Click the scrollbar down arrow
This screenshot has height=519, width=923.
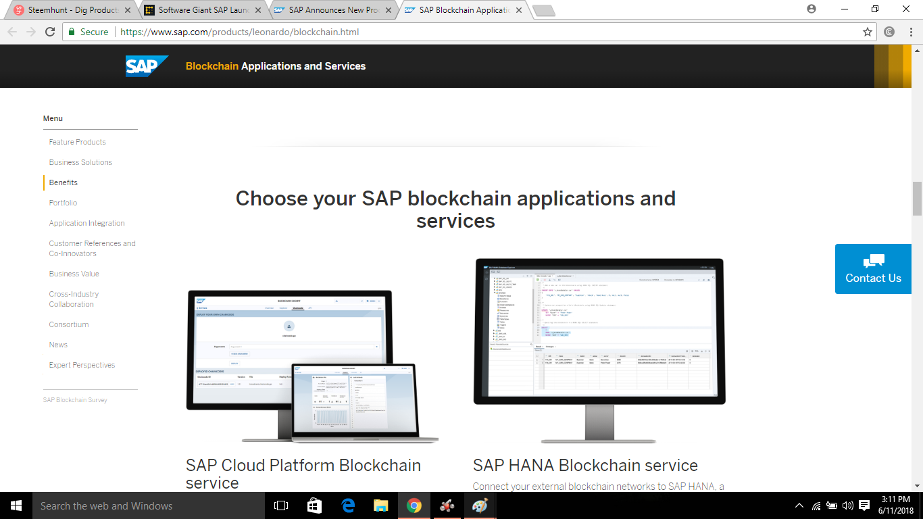click(917, 487)
